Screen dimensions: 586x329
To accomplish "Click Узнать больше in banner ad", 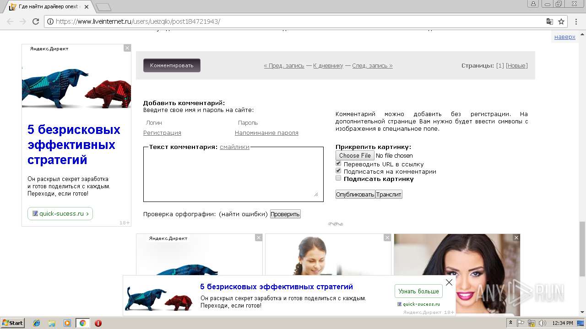I will [x=418, y=291].
